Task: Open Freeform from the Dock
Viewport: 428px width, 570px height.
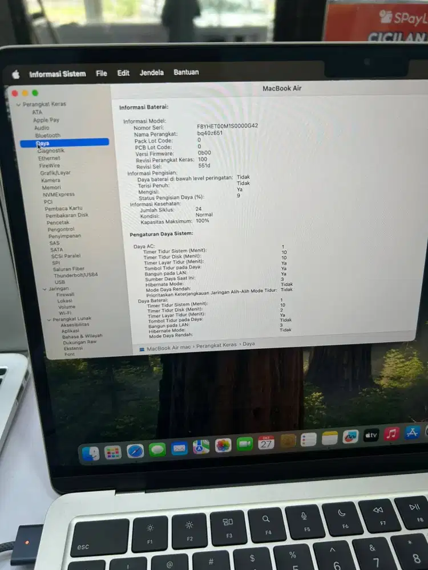Action: pyautogui.click(x=350, y=437)
